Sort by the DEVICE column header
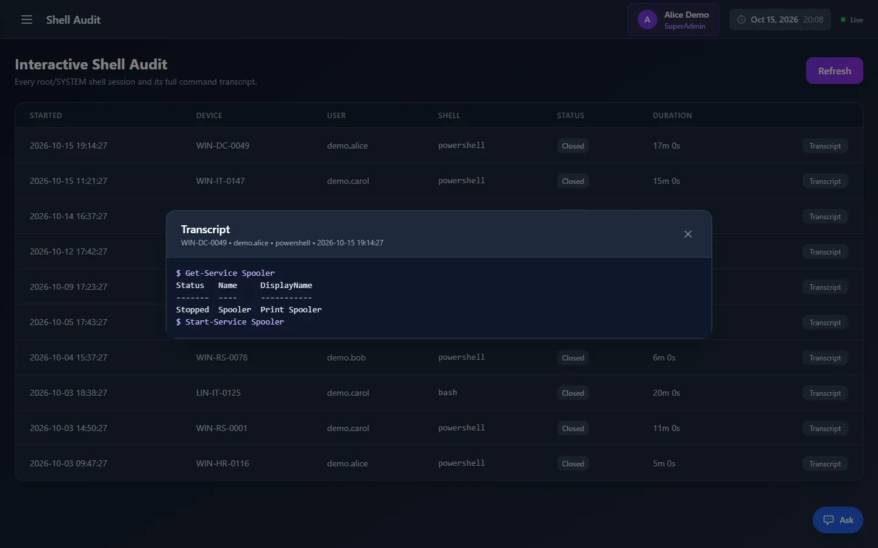The height and width of the screenshot is (548, 878). pos(209,116)
